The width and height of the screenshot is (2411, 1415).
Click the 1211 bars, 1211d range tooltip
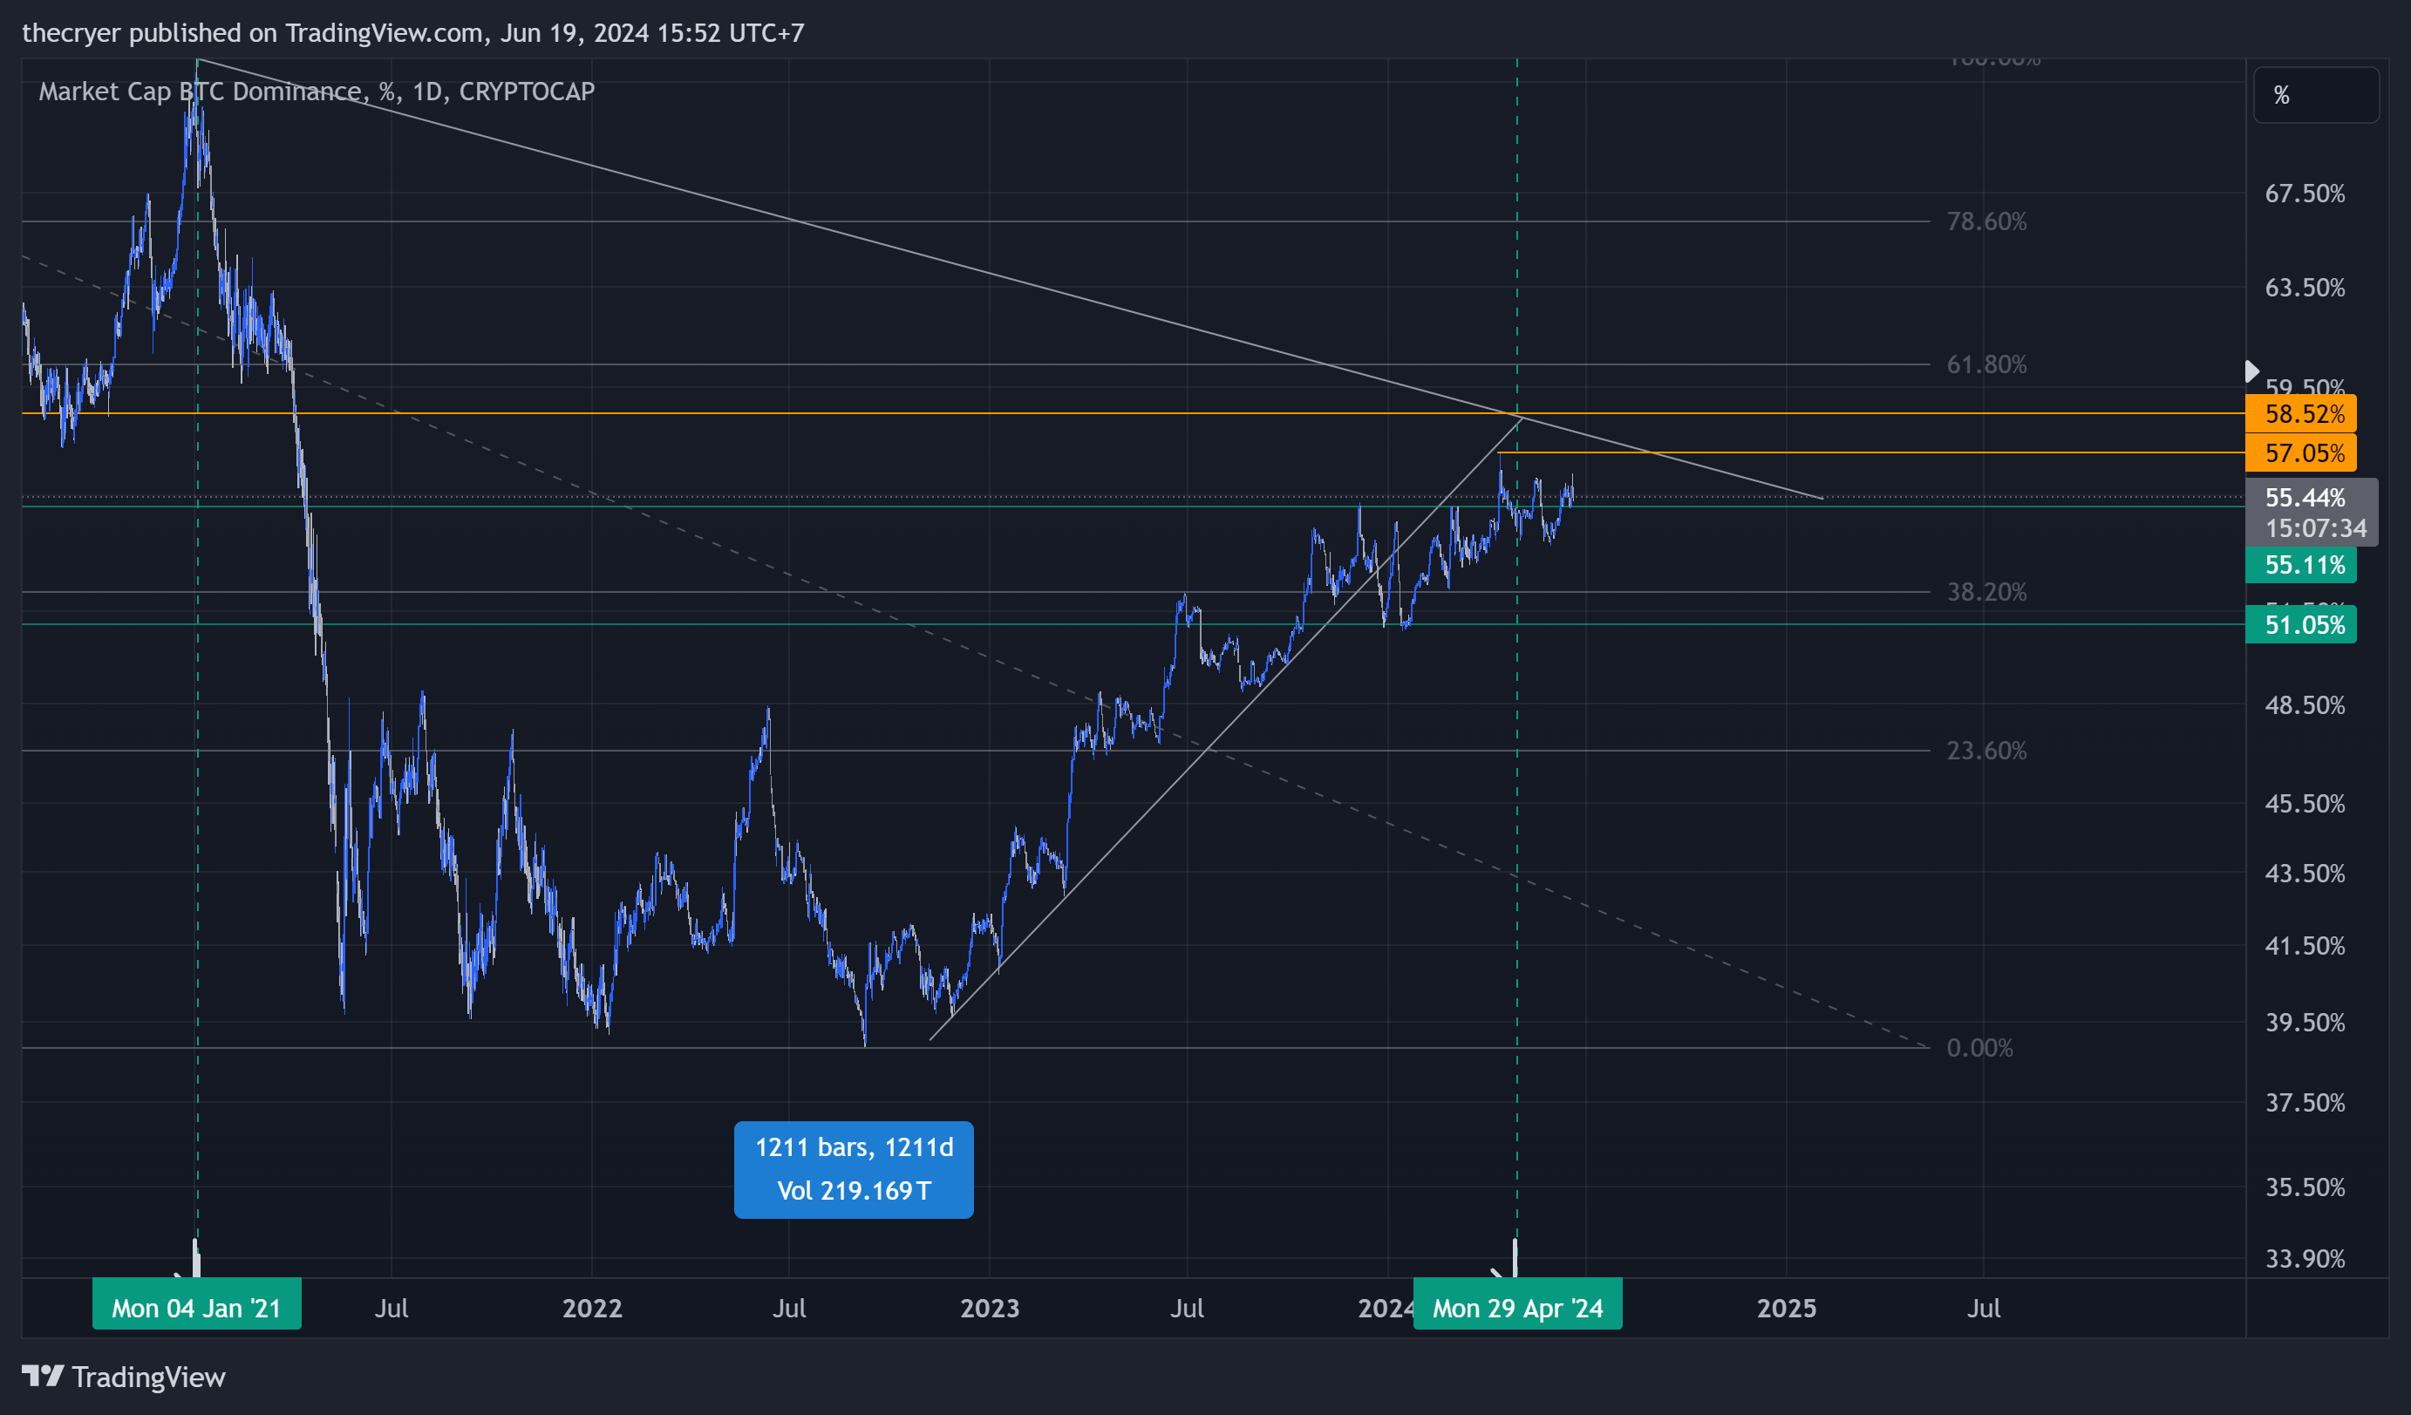tap(854, 1169)
